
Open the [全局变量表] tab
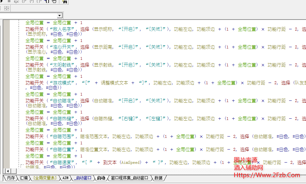click(x=45, y=178)
